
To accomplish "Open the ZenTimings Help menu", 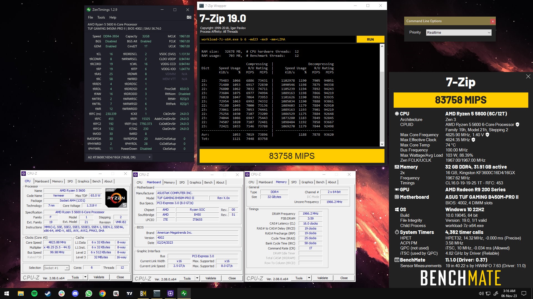I will pos(113,17).
